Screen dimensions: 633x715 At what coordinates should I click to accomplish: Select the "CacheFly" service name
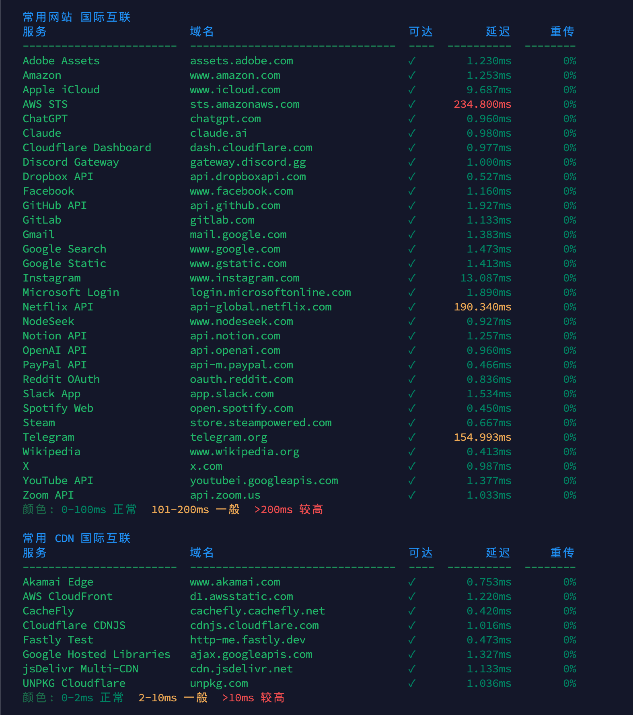tap(48, 611)
